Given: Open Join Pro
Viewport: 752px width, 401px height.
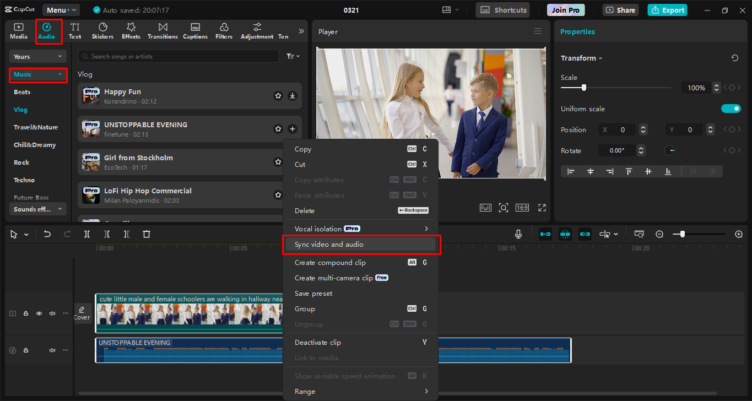Looking at the screenshot, I should (x=565, y=9).
